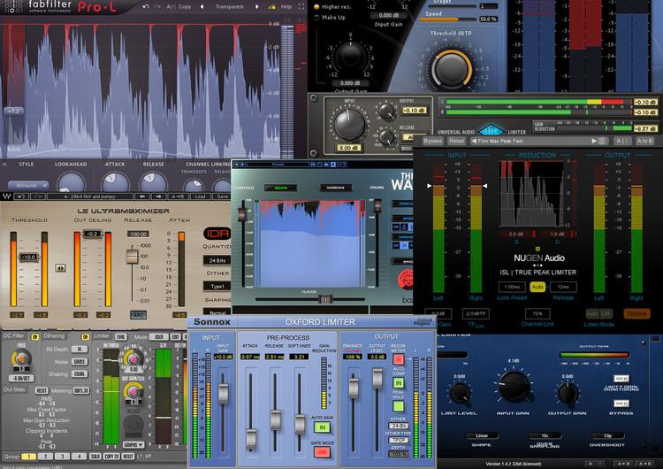Enable the Higher res. option
This screenshot has height=469, width=663.
(x=316, y=7)
